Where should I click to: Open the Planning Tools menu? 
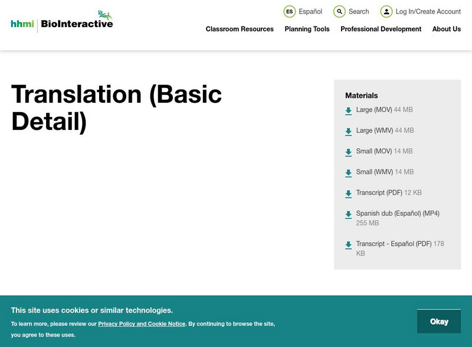[x=306, y=29]
